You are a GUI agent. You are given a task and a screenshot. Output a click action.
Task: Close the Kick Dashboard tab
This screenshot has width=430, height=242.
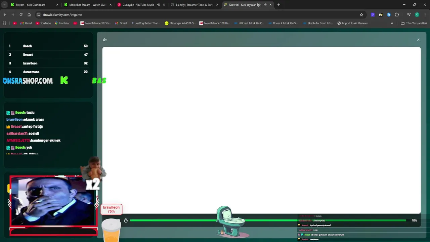click(x=57, y=5)
